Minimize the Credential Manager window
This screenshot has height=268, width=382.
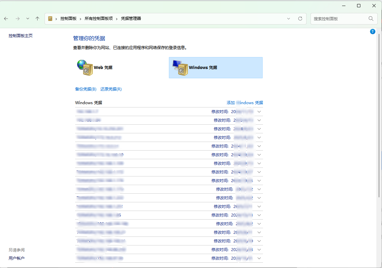344,6
